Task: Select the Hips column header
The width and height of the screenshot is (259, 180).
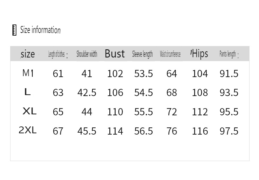Action: [x=199, y=54]
